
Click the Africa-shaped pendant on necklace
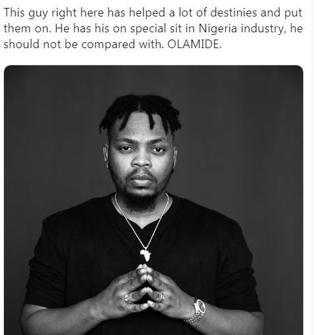pyautogui.click(x=146, y=255)
